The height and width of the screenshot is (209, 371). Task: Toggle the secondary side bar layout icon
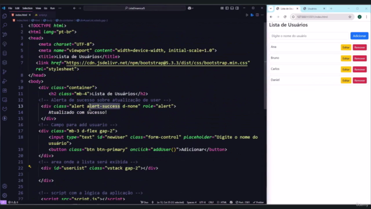tap(237, 8)
